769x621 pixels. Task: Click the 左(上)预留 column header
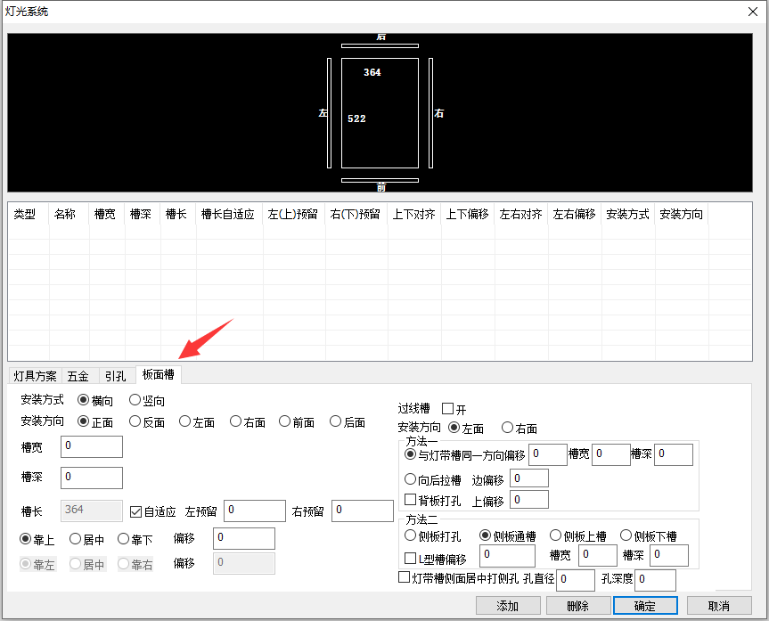[293, 214]
